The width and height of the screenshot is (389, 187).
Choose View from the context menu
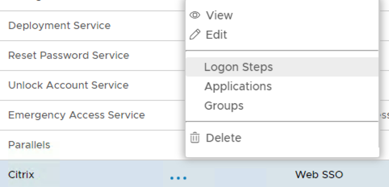(219, 16)
